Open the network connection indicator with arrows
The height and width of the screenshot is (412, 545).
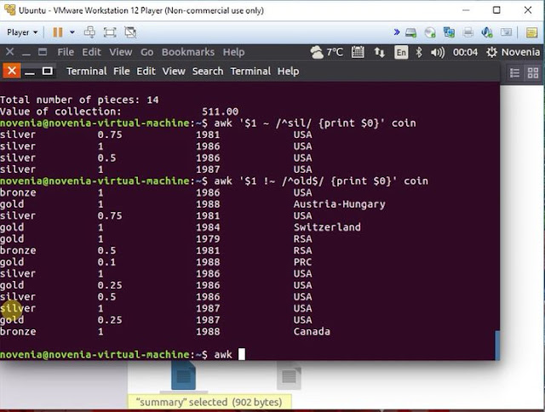click(x=379, y=53)
